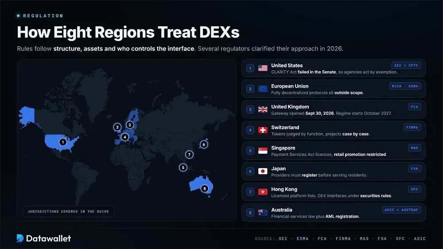443x249 pixels.
Task: Click number badge 2 in European Union row
Action: (250, 89)
